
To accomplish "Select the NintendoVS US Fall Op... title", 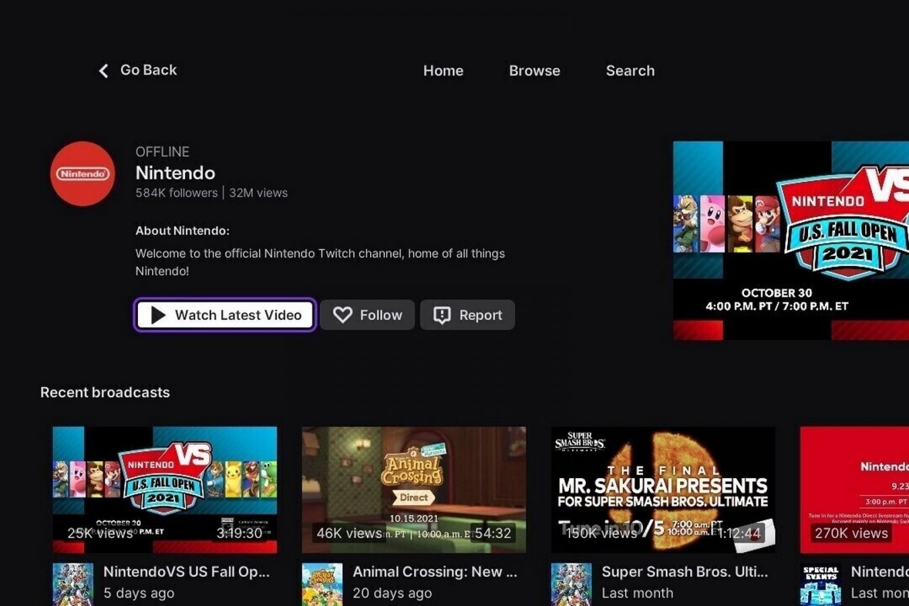I will pyautogui.click(x=187, y=572).
